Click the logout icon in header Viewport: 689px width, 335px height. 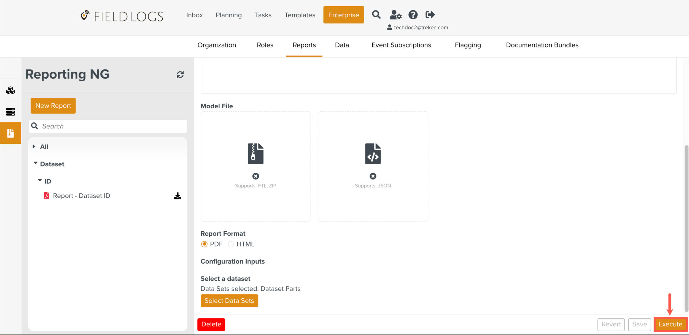[x=430, y=15]
